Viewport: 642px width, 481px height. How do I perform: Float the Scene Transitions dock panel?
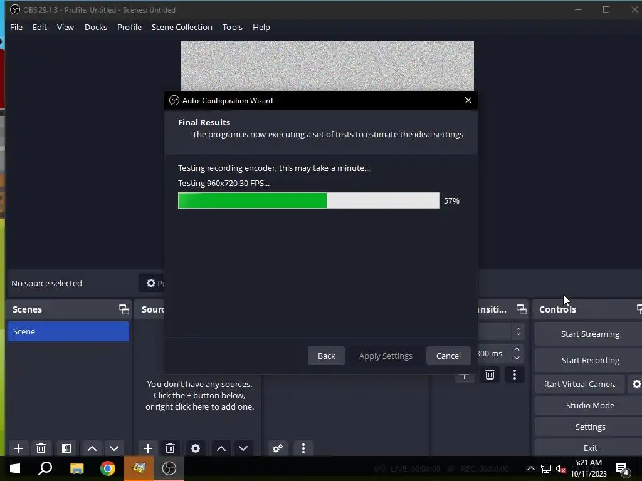[x=521, y=309]
